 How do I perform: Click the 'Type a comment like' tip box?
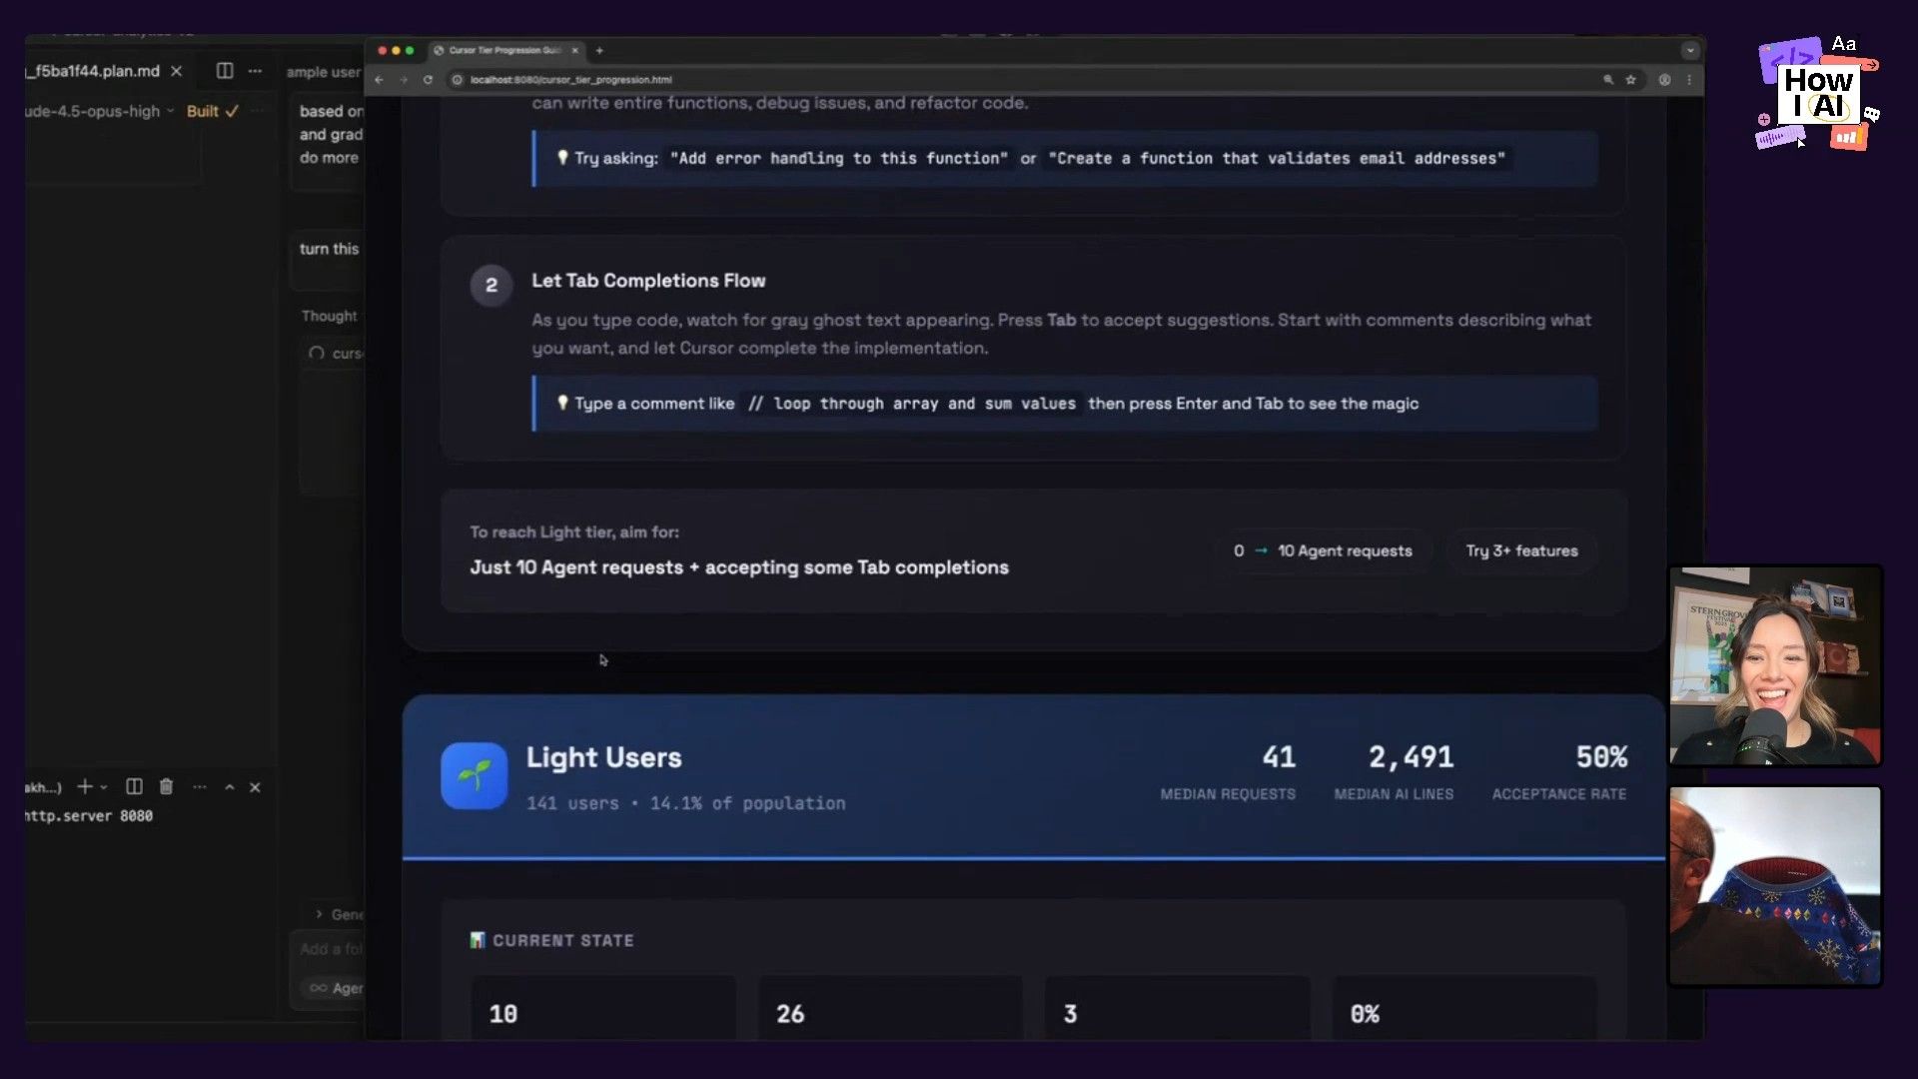[x=1065, y=404]
